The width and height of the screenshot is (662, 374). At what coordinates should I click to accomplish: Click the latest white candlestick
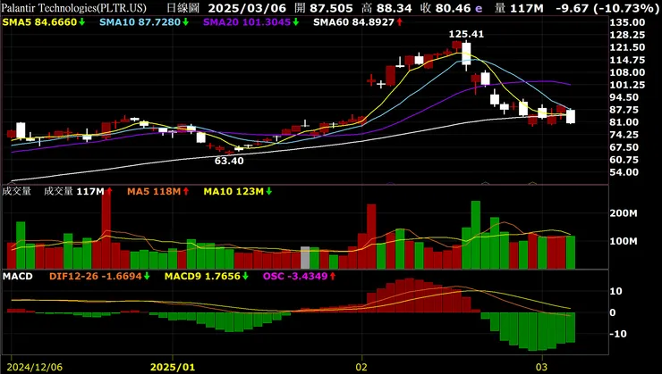click(571, 117)
